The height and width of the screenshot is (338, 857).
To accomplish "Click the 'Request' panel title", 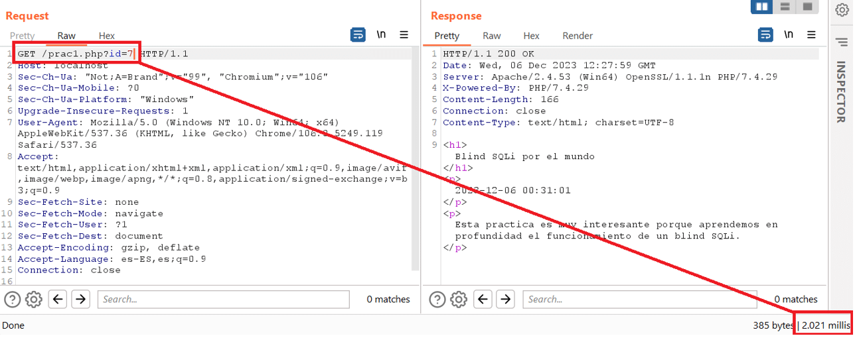I will (27, 16).
